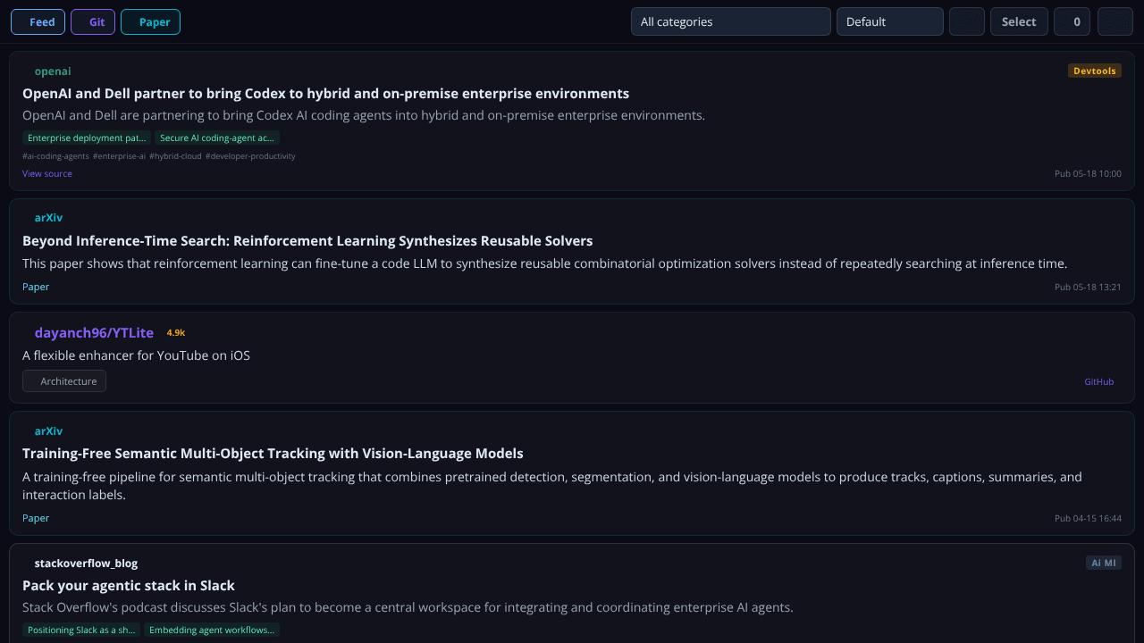
Task: Click the Beyond Inference-Time Search summary text
Action: [544, 263]
